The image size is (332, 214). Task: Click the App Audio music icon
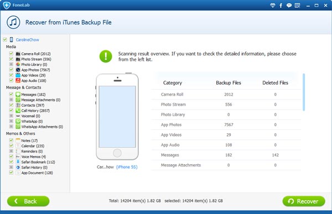pyautogui.click(x=18, y=80)
